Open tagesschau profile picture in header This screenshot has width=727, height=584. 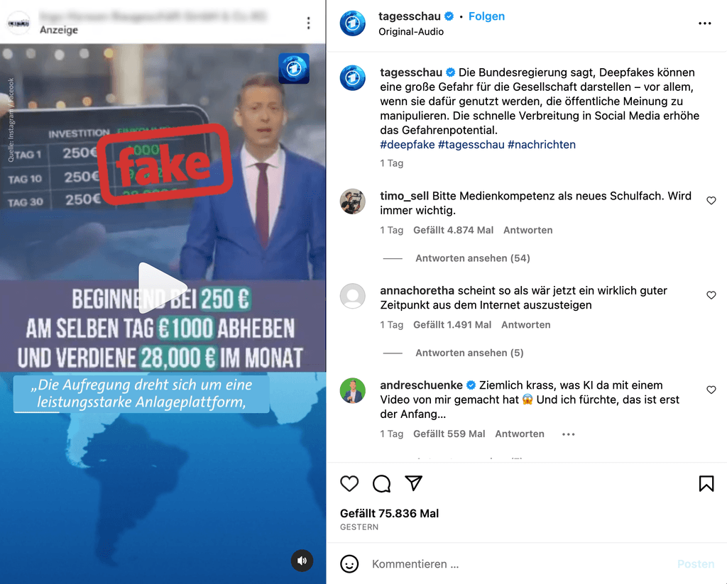point(353,23)
